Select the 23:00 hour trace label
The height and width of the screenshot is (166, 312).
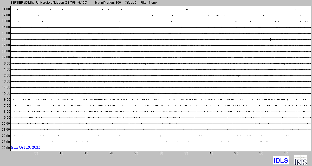6,142
